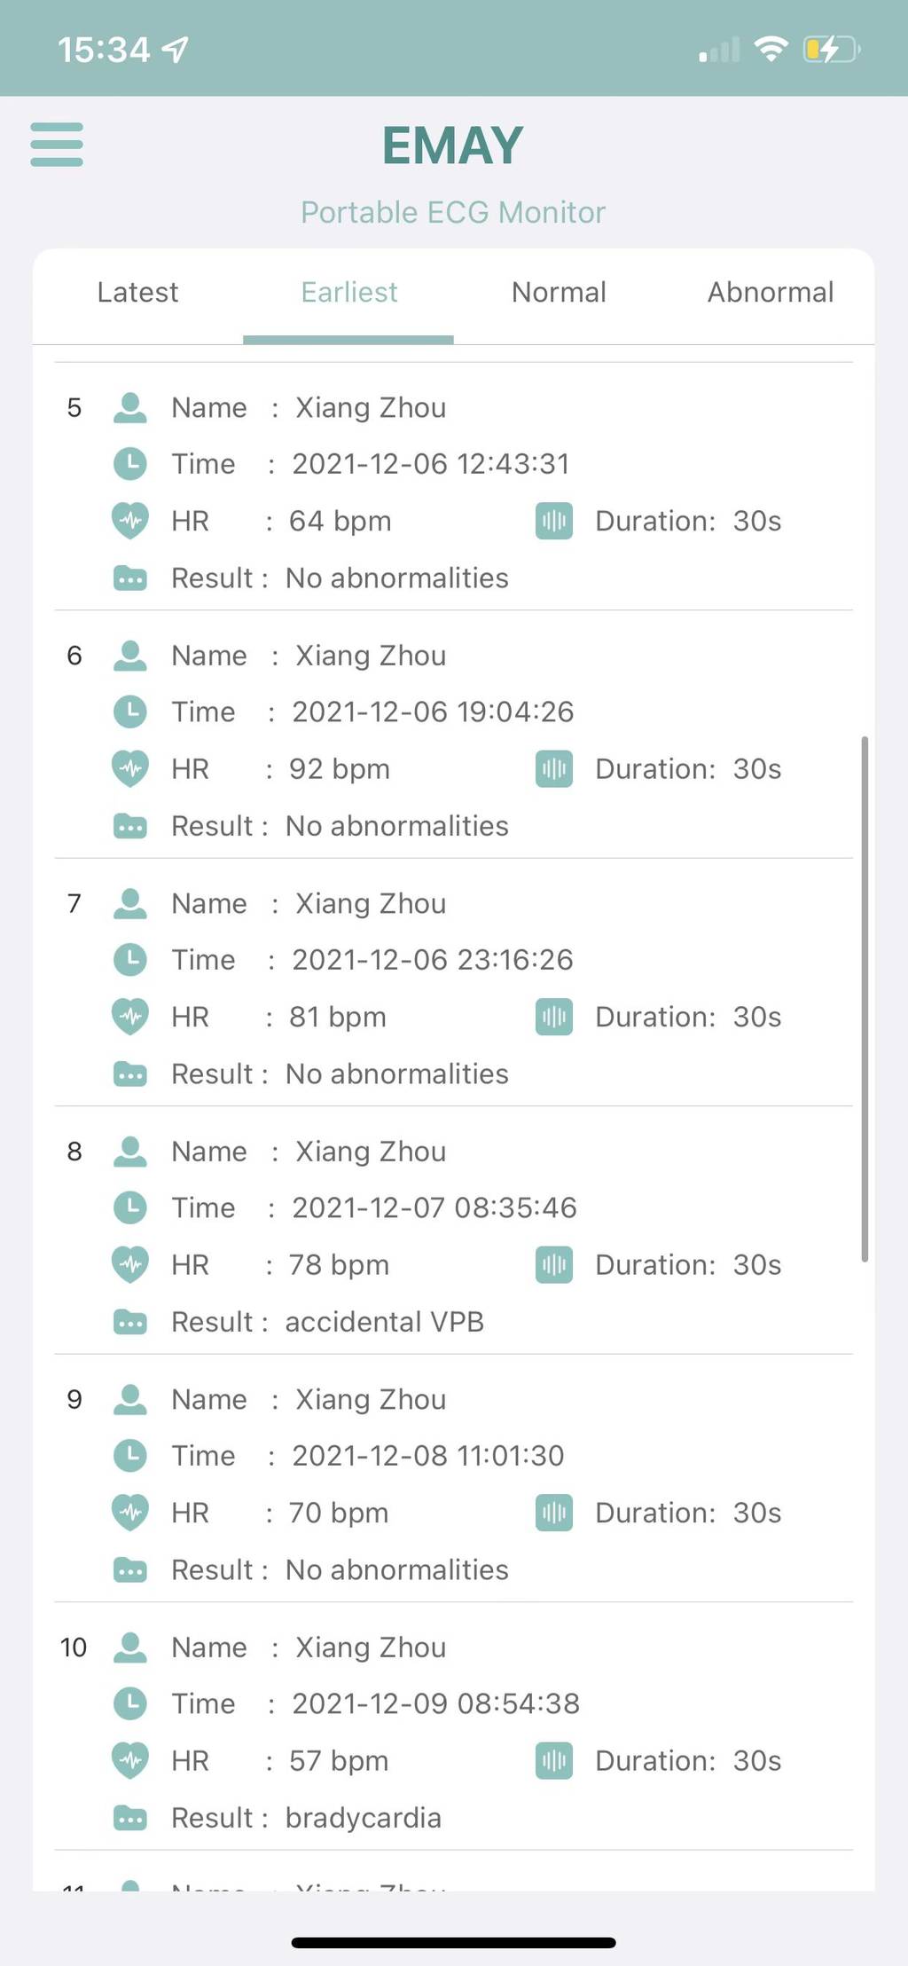Open the bradycardia result record
This screenshot has height=1966, width=908.
454,1726
